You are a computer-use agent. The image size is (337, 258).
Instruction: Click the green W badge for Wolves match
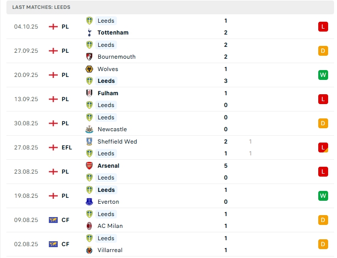323,75
